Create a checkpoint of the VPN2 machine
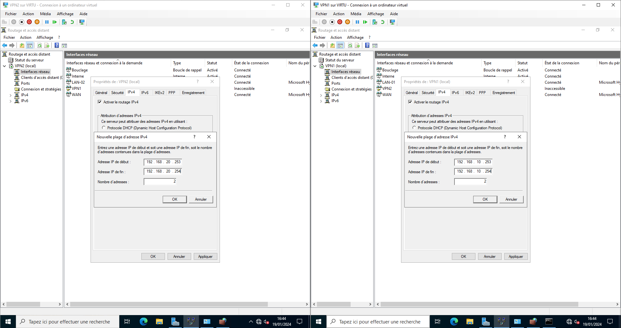621x328 pixels. click(x=64, y=22)
